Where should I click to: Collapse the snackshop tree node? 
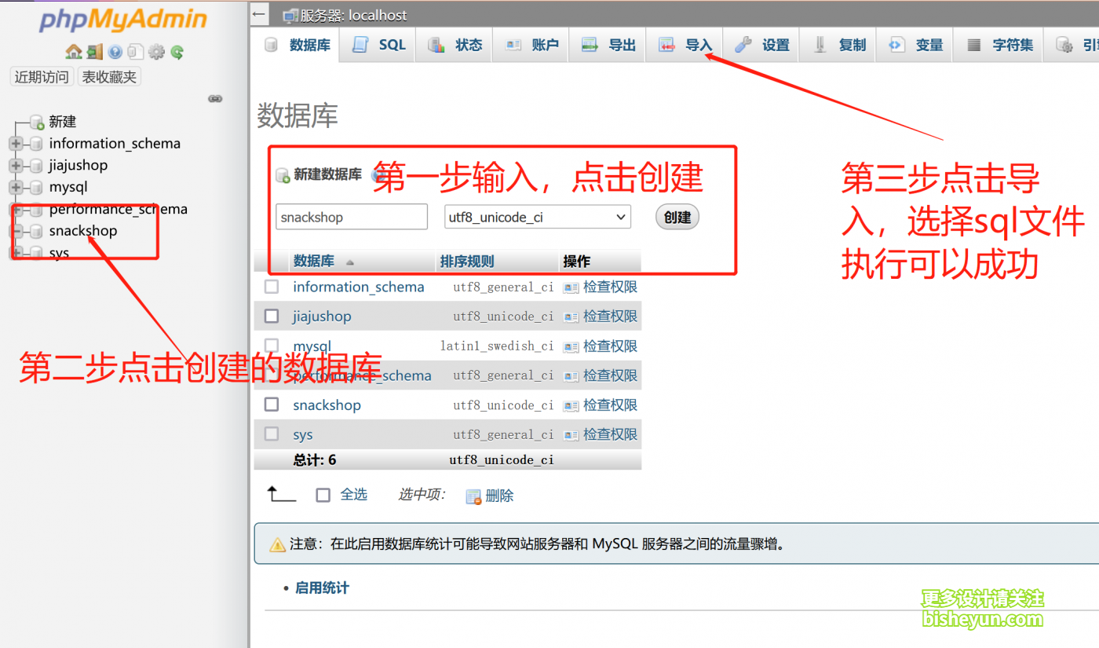(x=15, y=232)
